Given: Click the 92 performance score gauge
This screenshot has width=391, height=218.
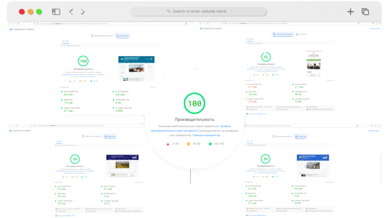Looking at the screenshot, I should point(266,56).
